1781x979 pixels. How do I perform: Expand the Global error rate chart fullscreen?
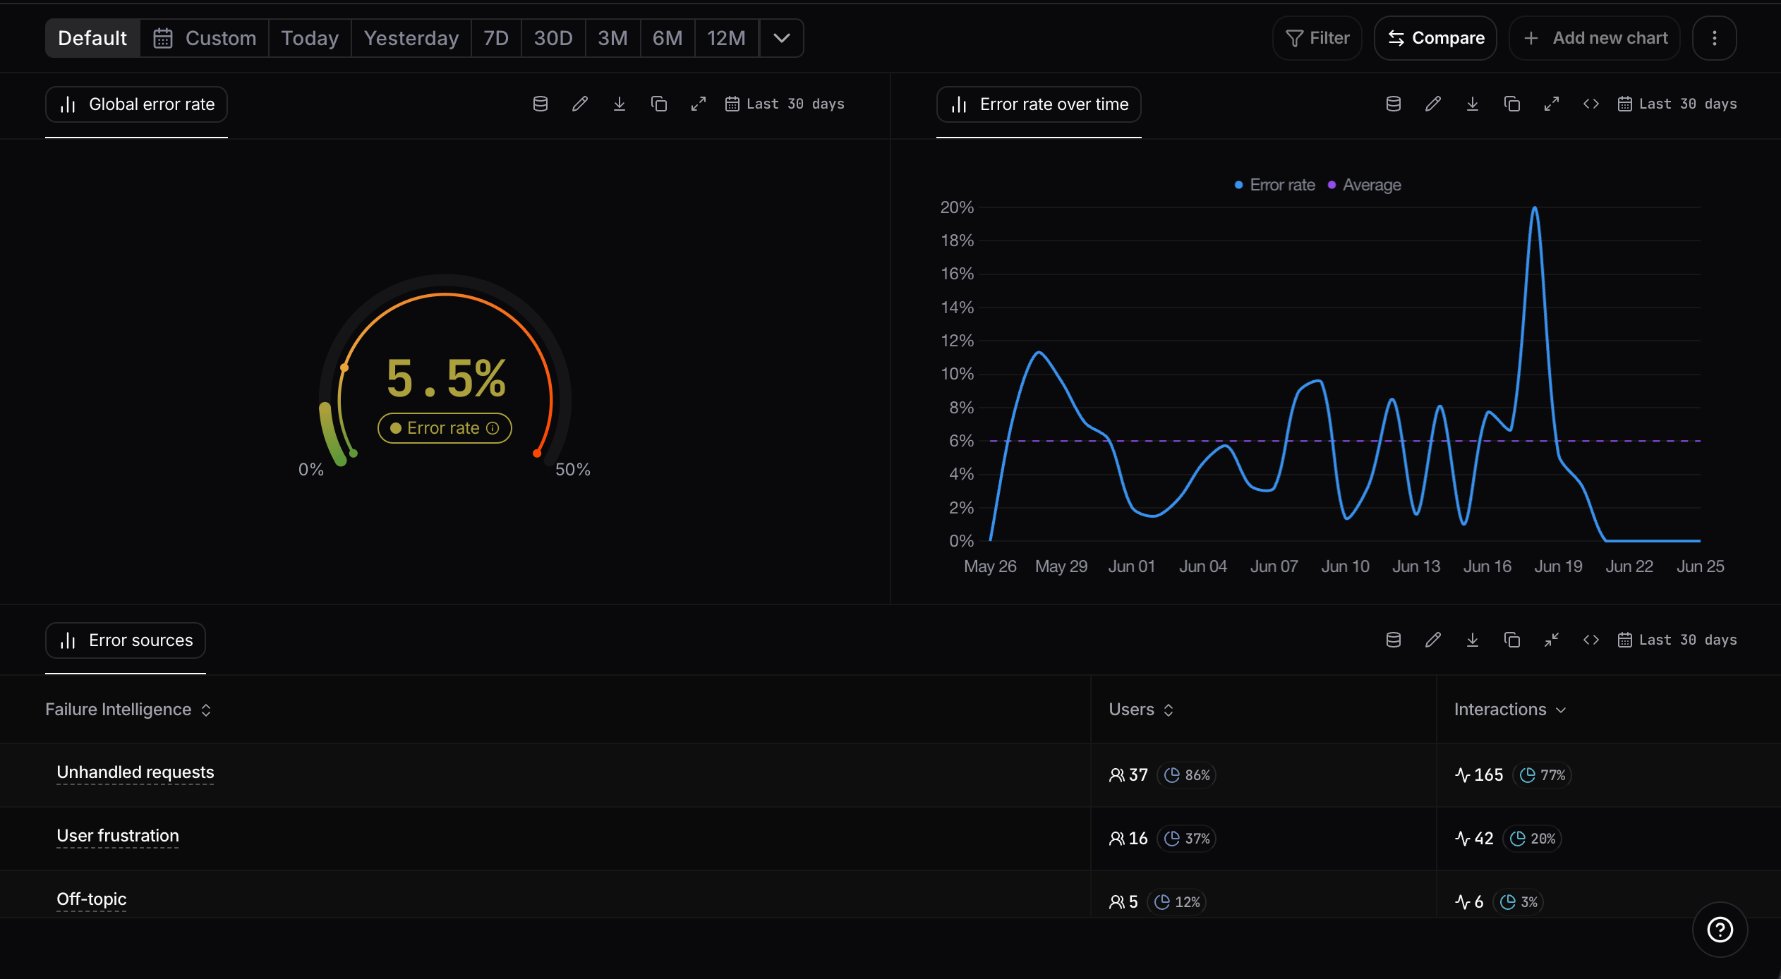(x=699, y=104)
